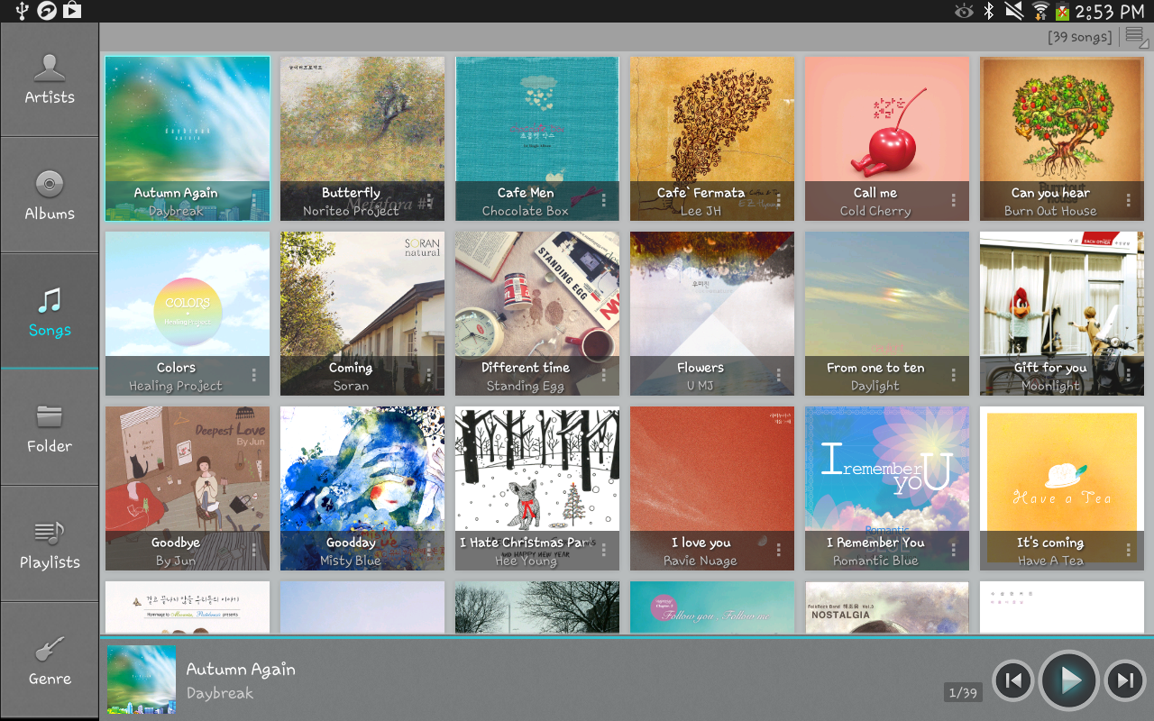
Task: Play the currently queued Autumn Again track
Action: pos(1068,680)
